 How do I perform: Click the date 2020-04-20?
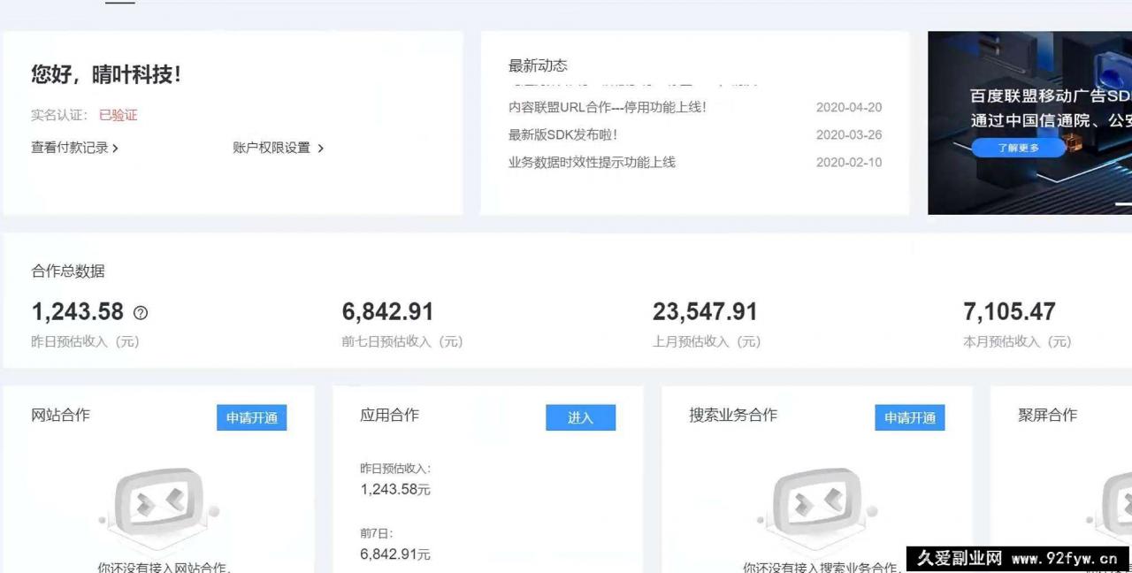point(849,107)
